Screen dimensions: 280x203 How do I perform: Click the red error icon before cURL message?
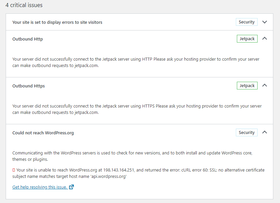[14, 170]
